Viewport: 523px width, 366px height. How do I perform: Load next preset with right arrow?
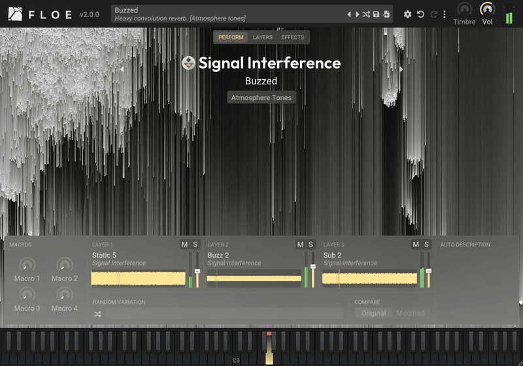point(357,14)
